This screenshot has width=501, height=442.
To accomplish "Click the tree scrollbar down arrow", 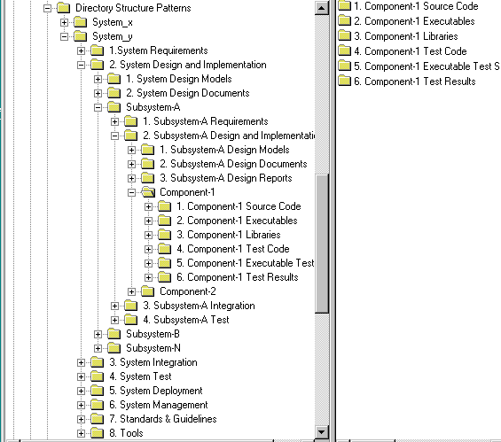I will 322,432.
